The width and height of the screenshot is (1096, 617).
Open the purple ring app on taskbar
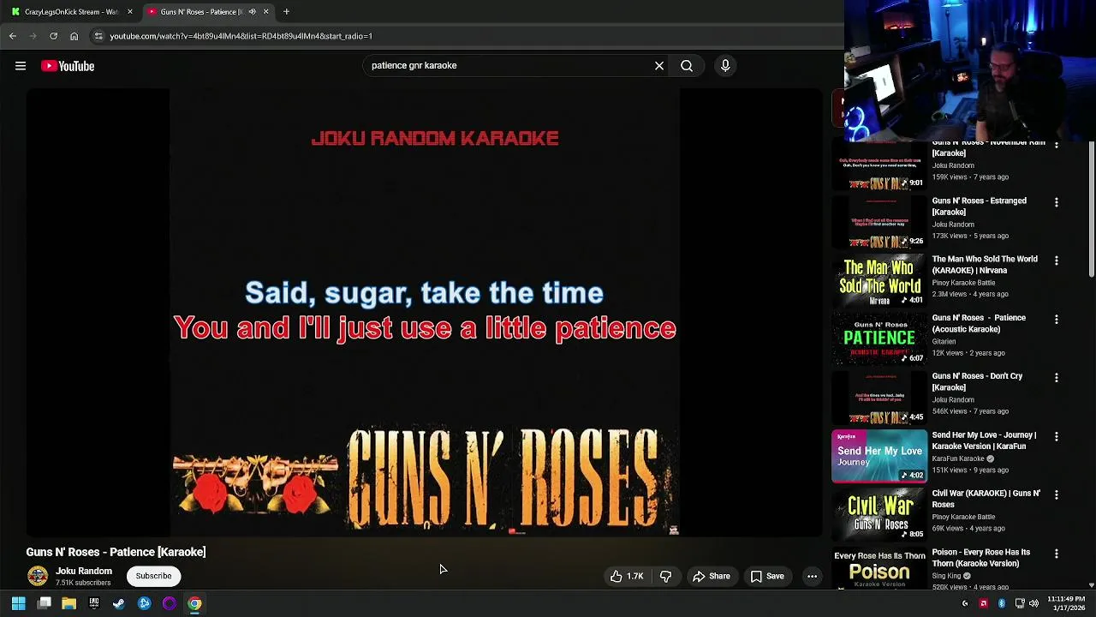(x=170, y=604)
